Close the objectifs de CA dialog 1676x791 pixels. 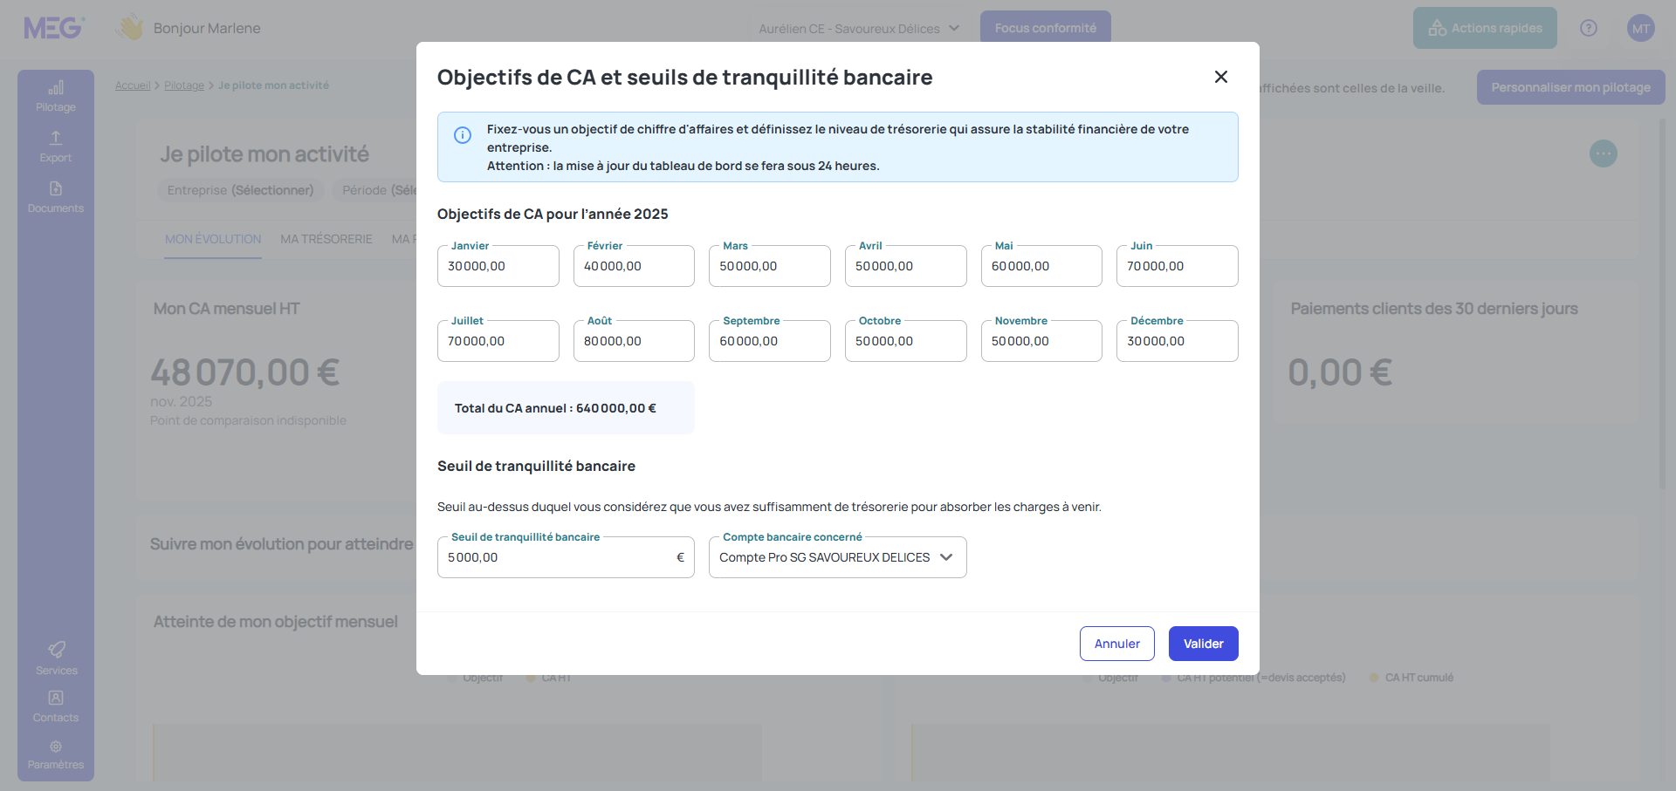pos(1221,77)
